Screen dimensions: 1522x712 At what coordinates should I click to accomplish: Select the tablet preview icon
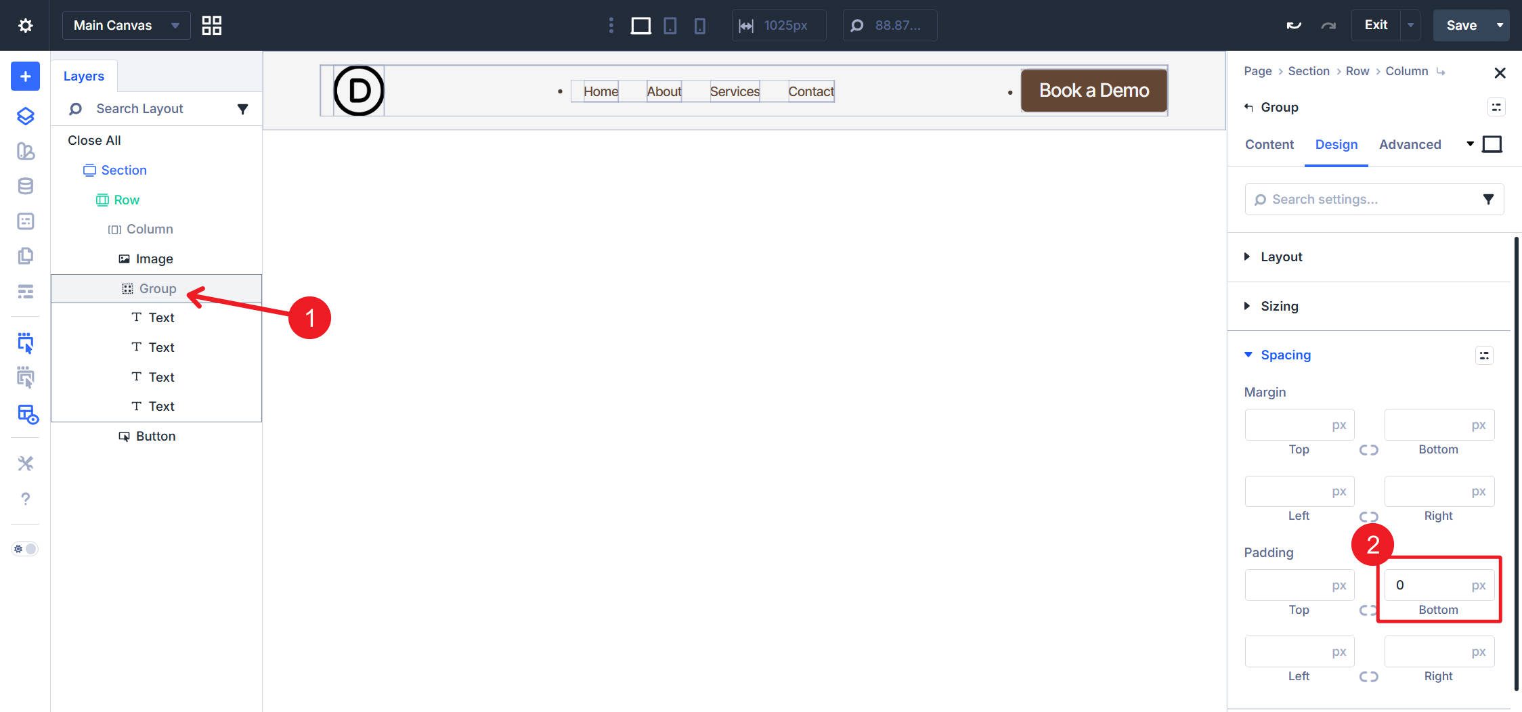click(x=670, y=25)
